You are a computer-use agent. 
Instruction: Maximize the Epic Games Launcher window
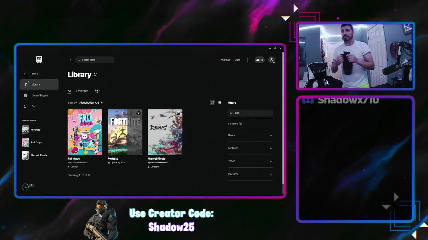tap(275, 49)
